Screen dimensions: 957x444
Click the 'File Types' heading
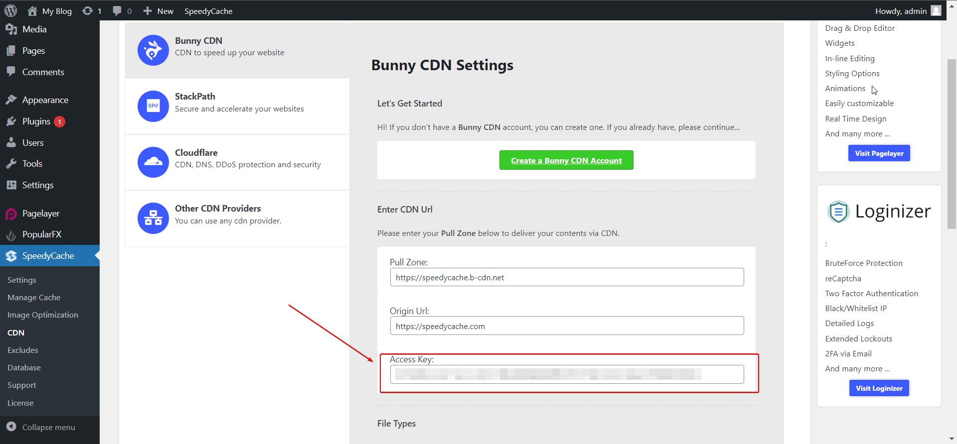click(x=396, y=423)
